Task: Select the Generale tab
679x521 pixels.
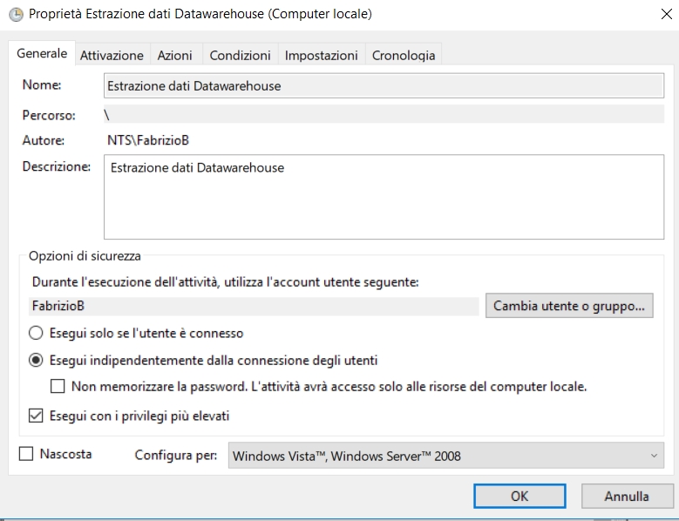Action: 42,54
